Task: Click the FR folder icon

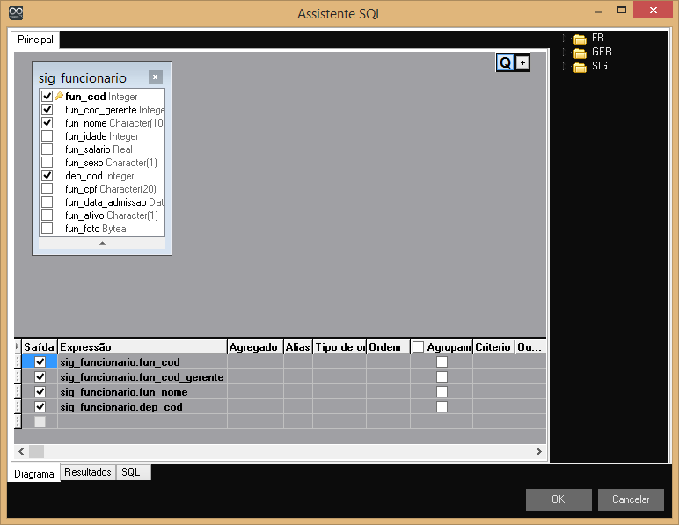Action: tap(580, 40)
